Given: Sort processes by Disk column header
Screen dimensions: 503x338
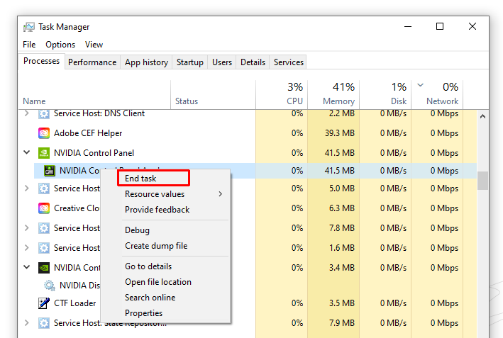Looking at the screenshot, I should tap(385, 94).
